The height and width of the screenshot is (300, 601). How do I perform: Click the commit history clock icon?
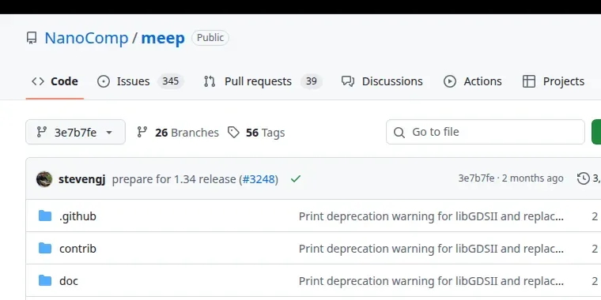click(x=584, y=178)
